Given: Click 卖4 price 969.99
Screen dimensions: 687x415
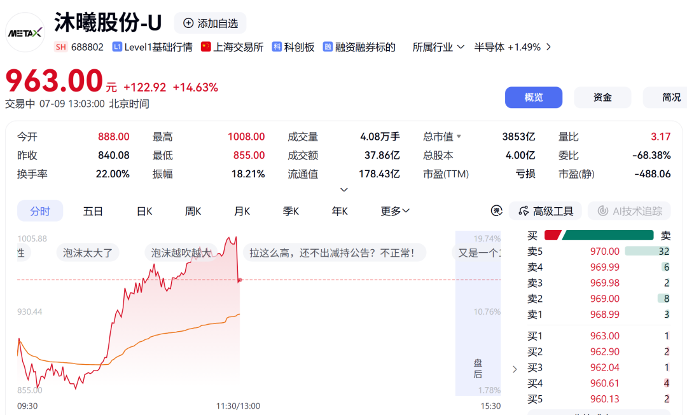Looking at the screenshot, I should [605, 267].
